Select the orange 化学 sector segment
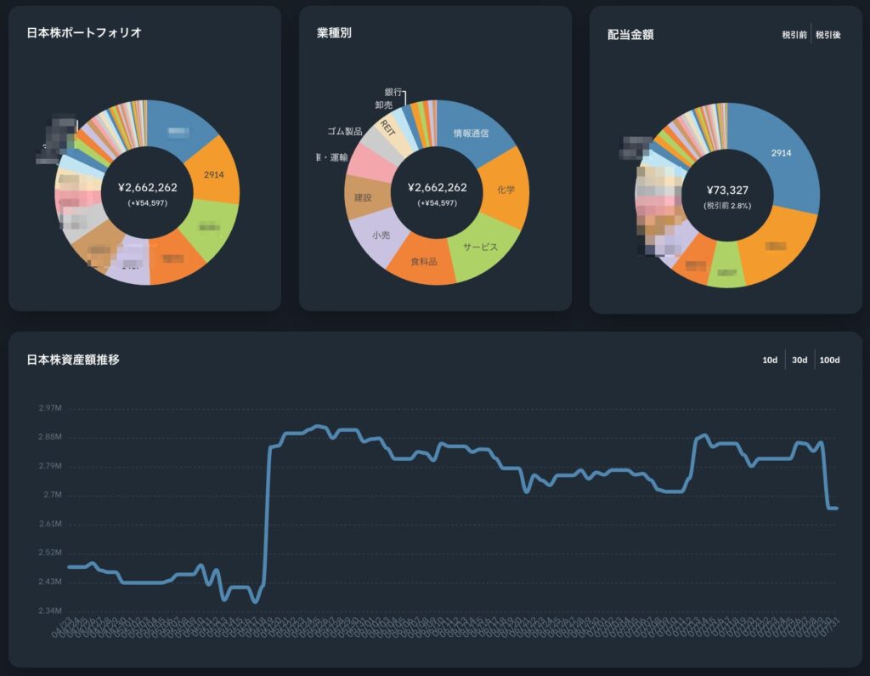Image resolution: width=870 pixels, height=676 pixels. [x=506, y=190]
